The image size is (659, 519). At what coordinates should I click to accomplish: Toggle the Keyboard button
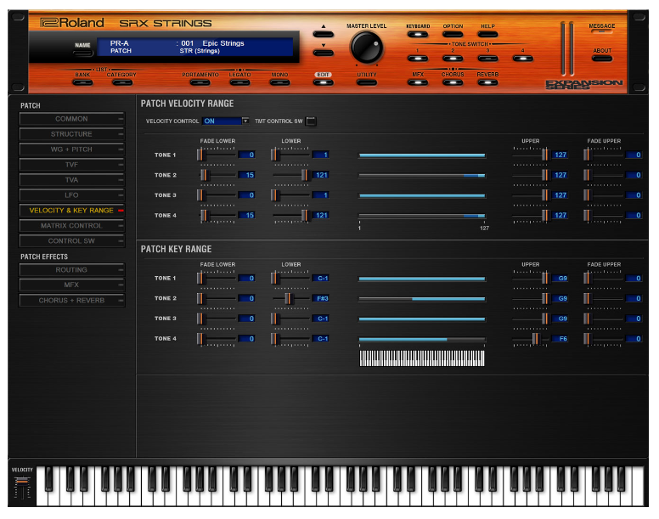(x=417, y=35)
